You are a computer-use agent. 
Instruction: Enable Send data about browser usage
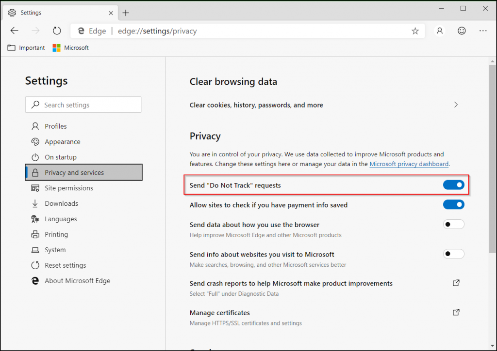point(453,224)
